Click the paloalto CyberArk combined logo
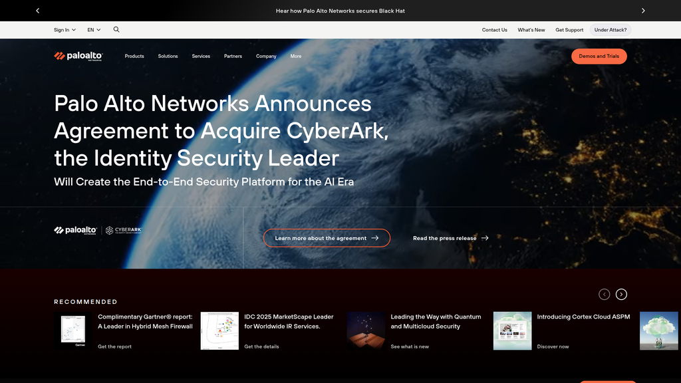The image size is (681, 383). pyautogui.click(x=98, y=230)
